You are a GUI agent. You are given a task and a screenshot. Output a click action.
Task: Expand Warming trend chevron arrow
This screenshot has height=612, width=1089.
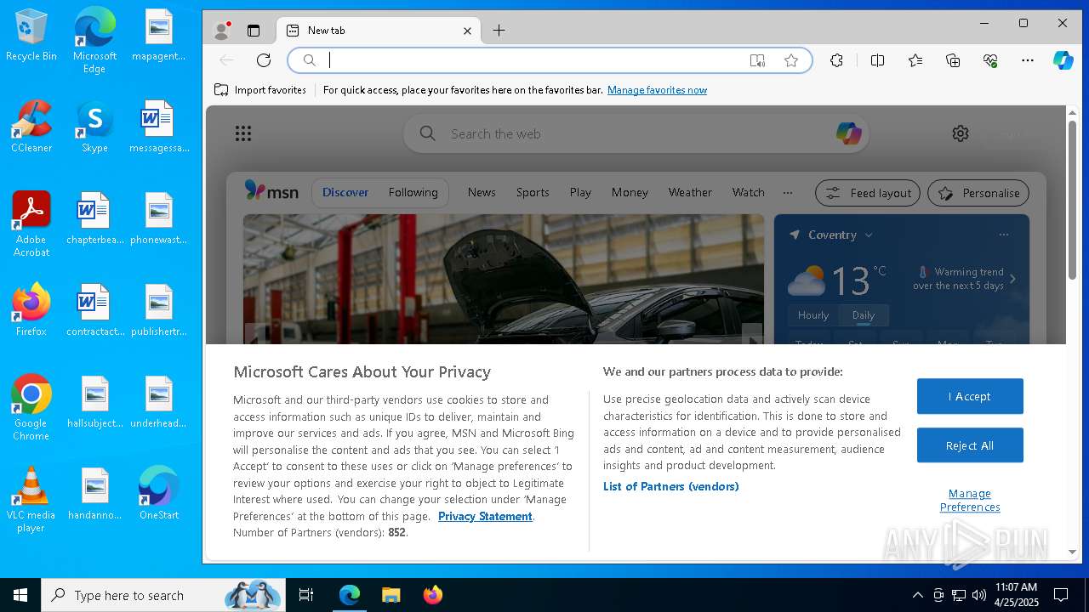click(x=1012, y=279)
